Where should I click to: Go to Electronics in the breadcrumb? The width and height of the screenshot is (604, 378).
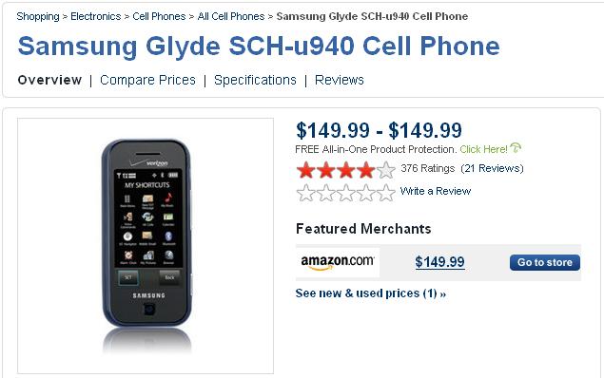coord(95,16)
